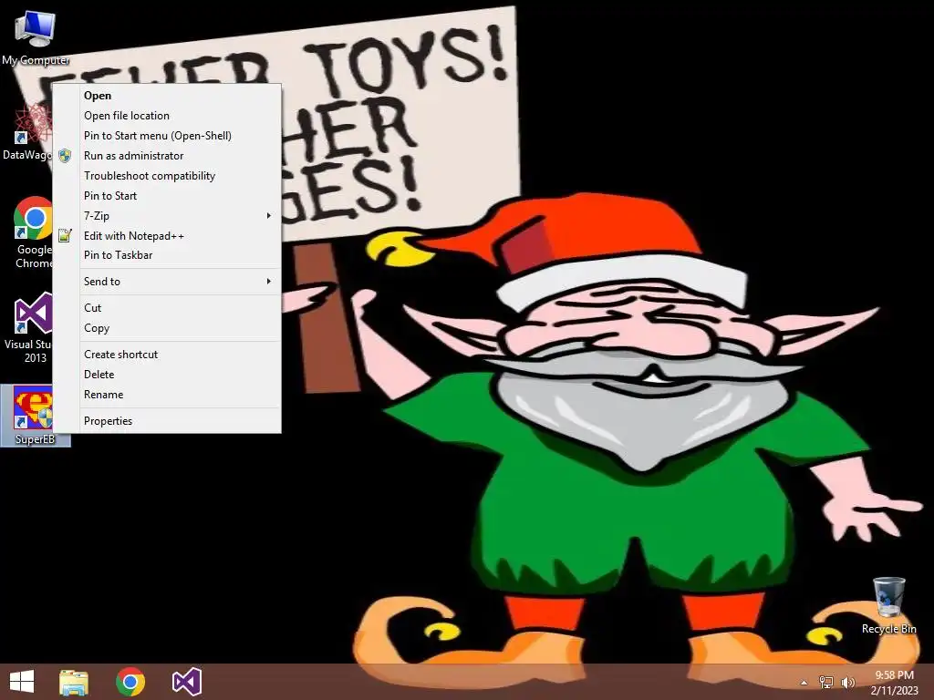
Task: Select Run as administrator
Action: pyautogui.click(x=167, y=155)
